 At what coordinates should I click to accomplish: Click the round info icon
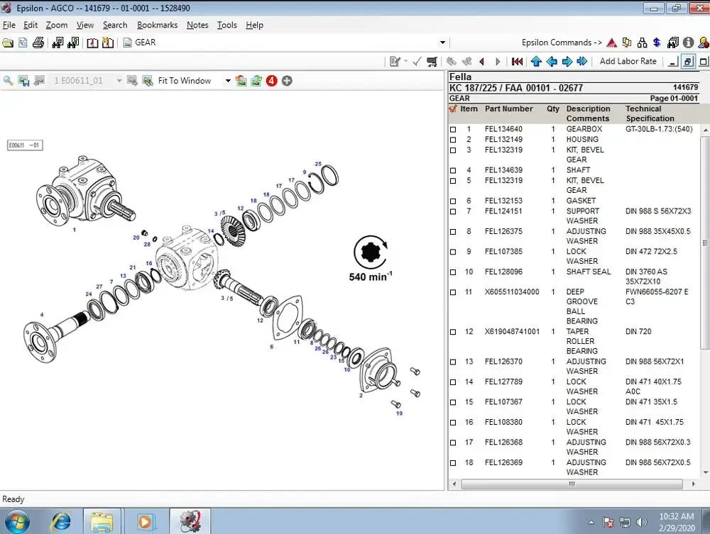[x=688, y=43]
